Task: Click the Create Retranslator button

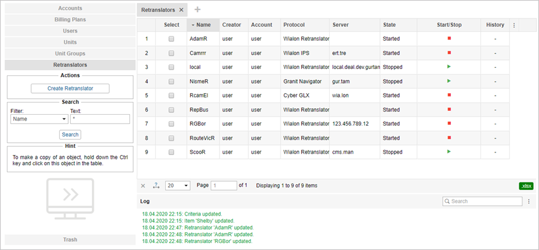Action: click(70, 89)
